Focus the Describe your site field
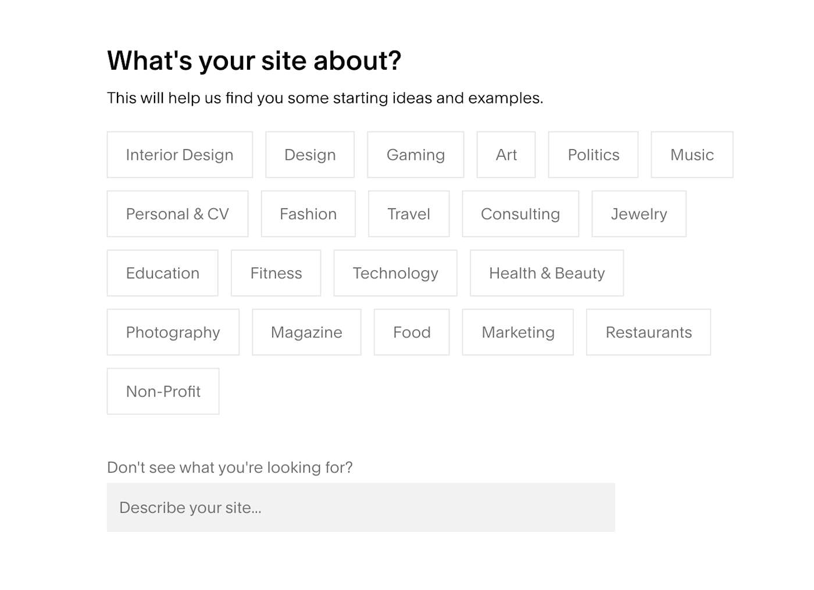814x590 pixels. tap(360, 508)
